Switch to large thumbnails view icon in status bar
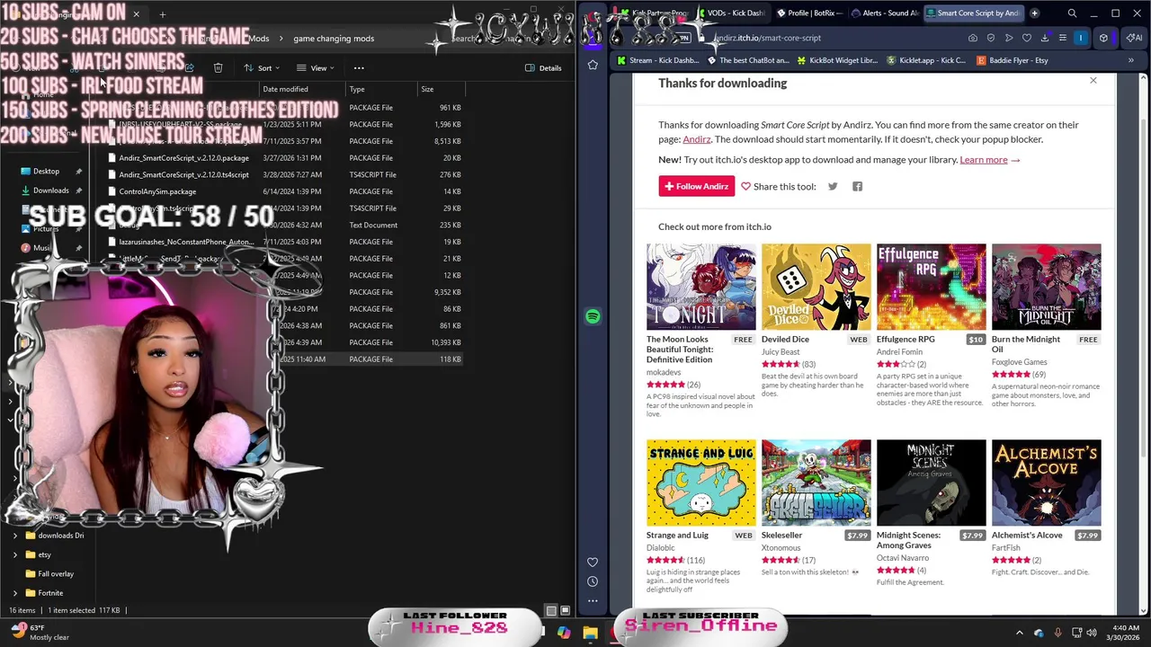The image size is (1151, 647). (x=566, y=610)
